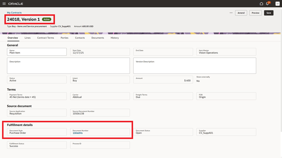Select the Payment Terms field
The width and height of the screenshot is (282, 158).
pos(37,96)
